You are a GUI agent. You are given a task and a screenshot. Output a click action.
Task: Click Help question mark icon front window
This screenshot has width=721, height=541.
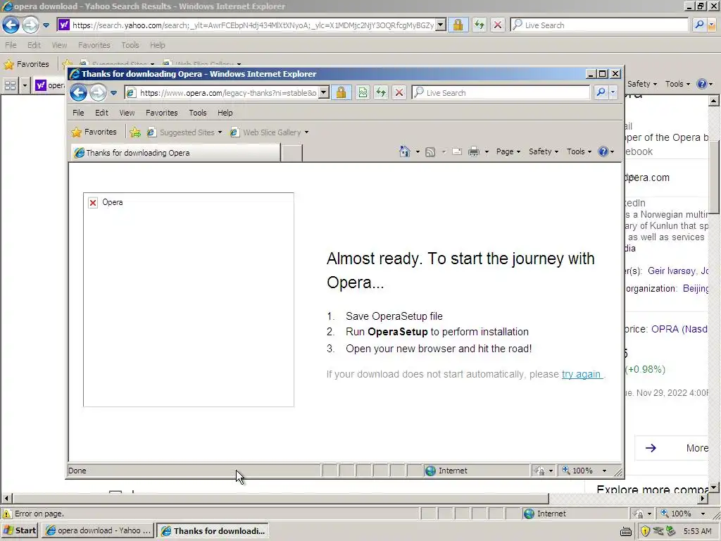point(603,151)
